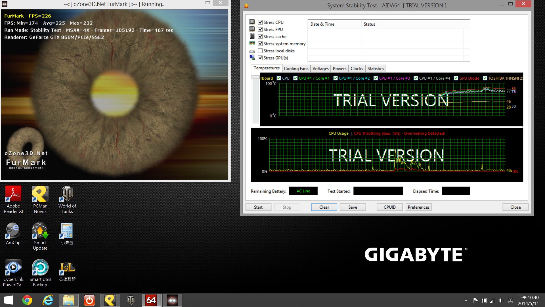The width and height of the screenshot is (545, 307).
Task: Uncheck GPU Diode graph checkbox
Action: coord(456,78)
